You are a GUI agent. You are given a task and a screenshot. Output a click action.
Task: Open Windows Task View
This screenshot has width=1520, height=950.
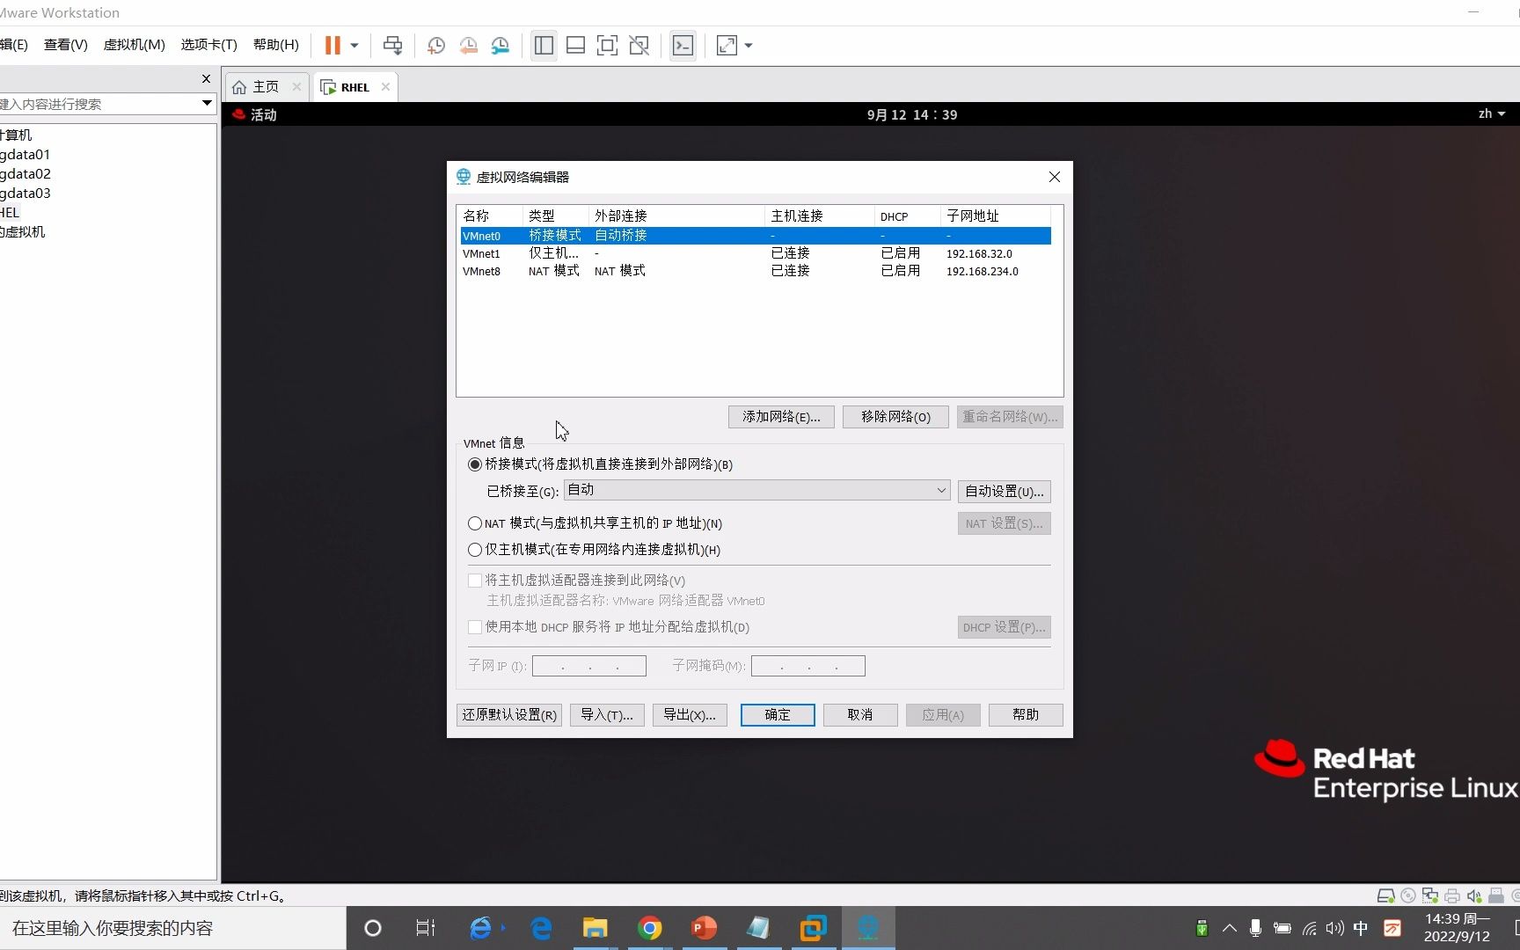click(426, 928)
